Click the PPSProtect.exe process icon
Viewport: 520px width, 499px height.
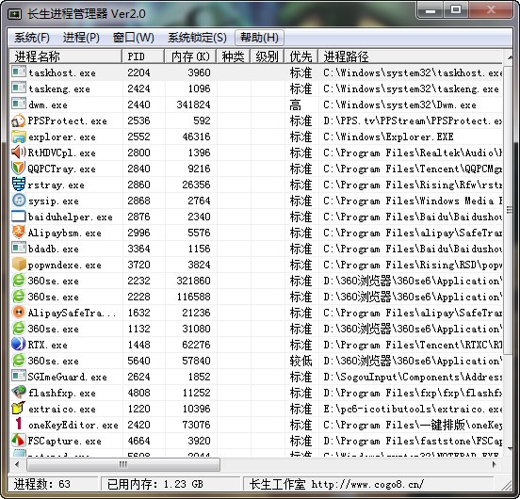tap(18, 121)
